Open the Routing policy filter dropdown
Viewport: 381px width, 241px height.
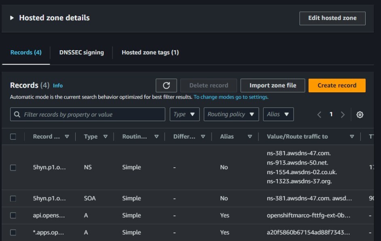[x=231, y=114]
